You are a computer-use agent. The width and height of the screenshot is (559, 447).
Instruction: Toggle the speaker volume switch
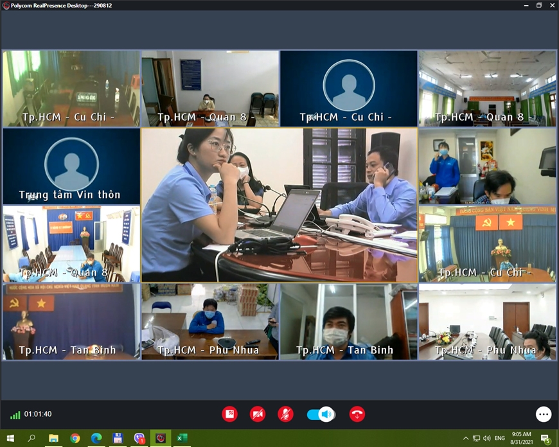(x=321, y=414)
